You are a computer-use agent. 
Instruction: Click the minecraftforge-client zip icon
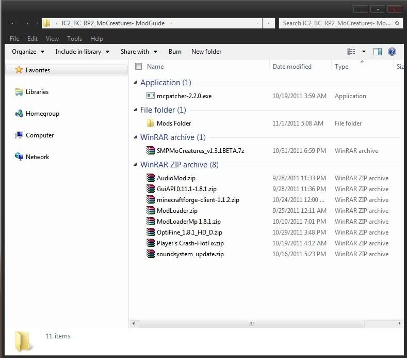(150, 199)
